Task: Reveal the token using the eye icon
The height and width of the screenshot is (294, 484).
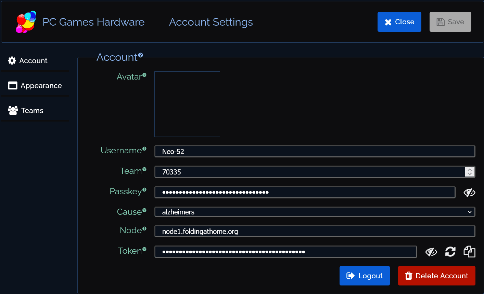Action: coord(431,252)
